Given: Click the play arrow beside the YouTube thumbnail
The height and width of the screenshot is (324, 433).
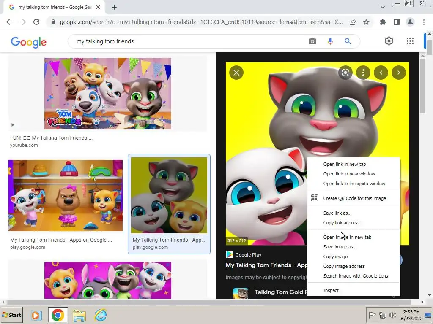Looking at the screenshot, I should point(13,125).
